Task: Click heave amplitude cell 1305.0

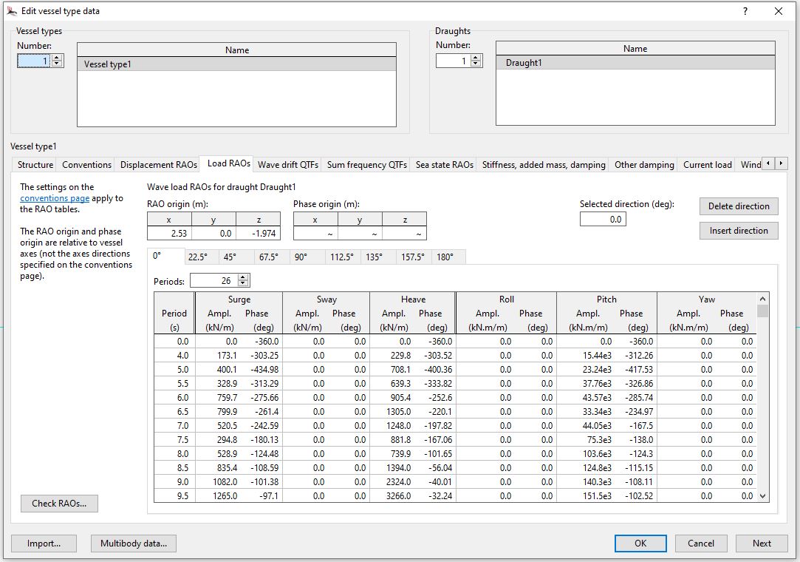Action: pyautogui.click(x=392, y=411)
